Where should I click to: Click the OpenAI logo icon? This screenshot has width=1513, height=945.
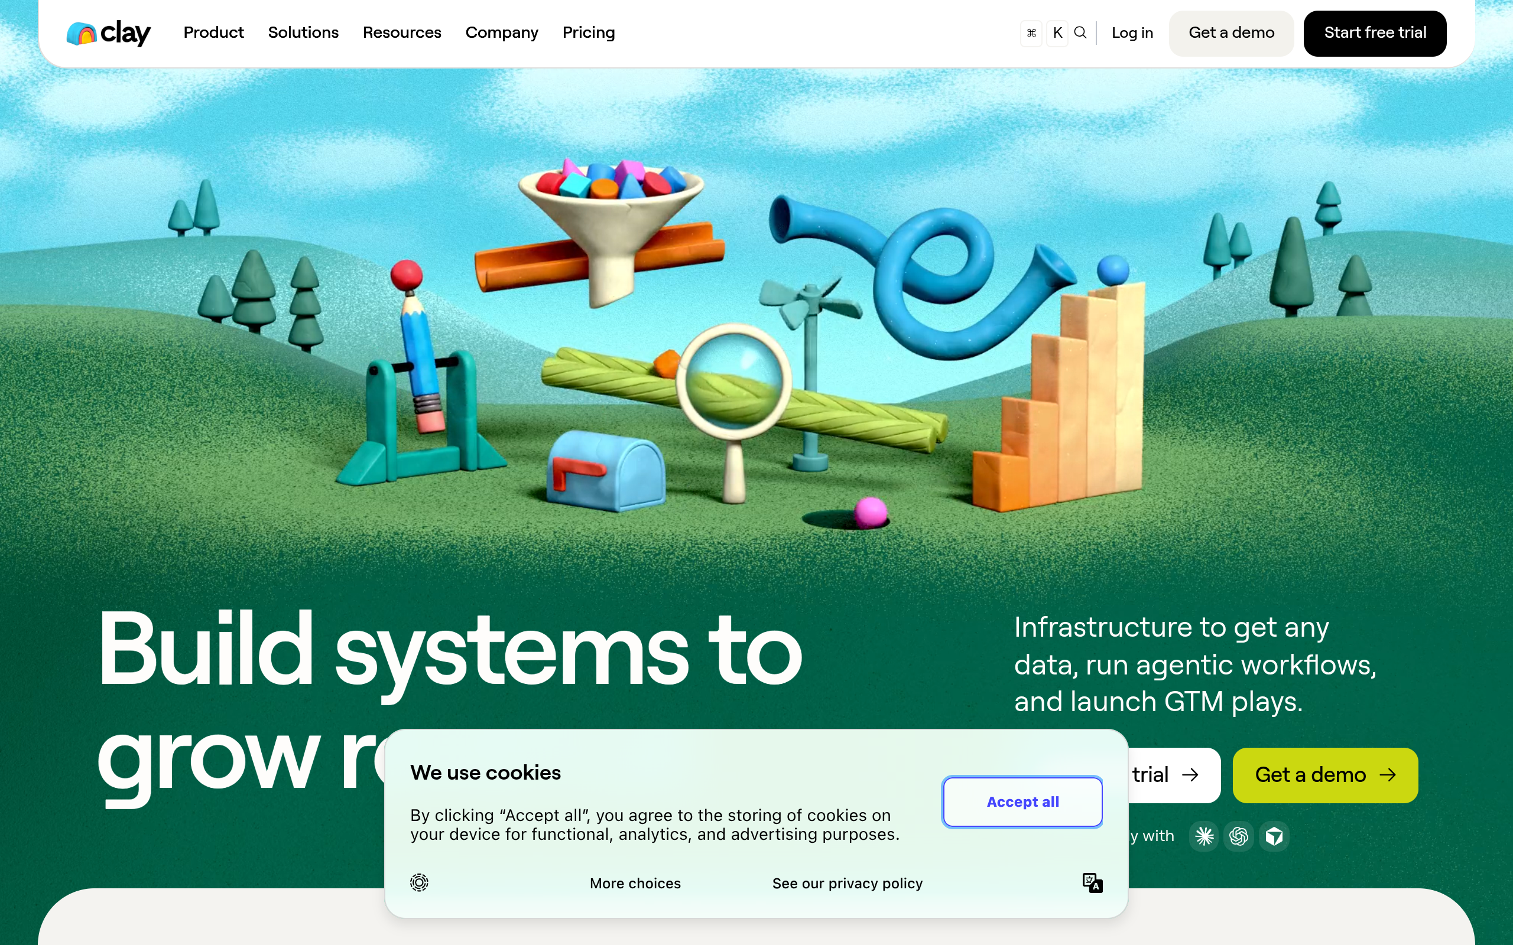click(1239, 836)
